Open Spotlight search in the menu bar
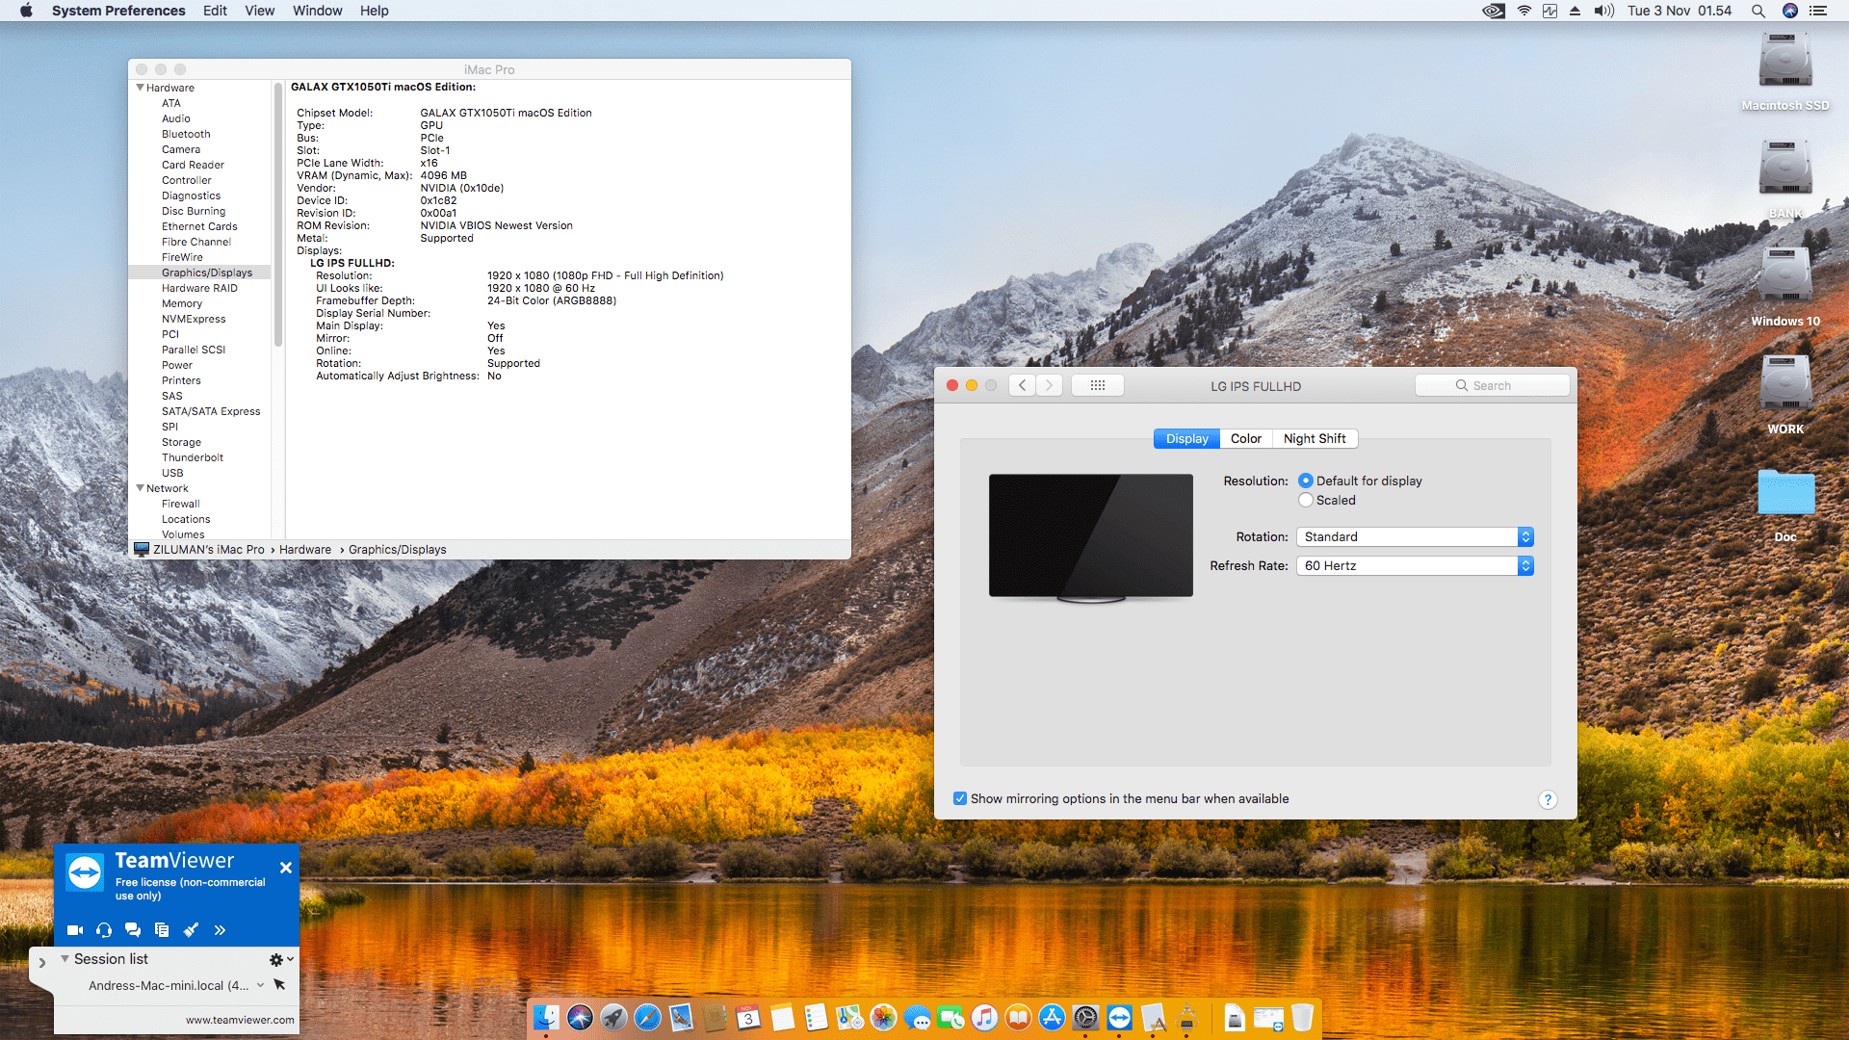This screenshot has height=1040, width=1849. (x=1758, y=11)
